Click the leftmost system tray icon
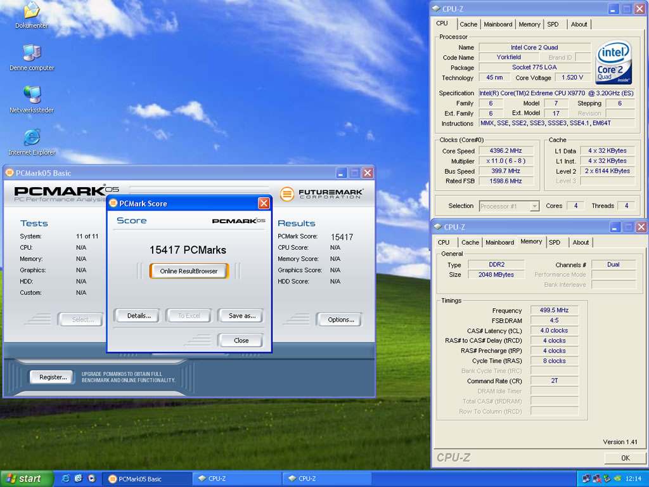This screenshot has height=487, width=649. (586, 478)
